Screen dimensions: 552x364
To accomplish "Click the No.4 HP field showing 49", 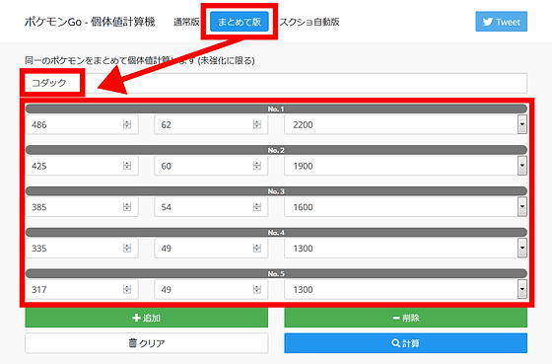I will 211,248.
